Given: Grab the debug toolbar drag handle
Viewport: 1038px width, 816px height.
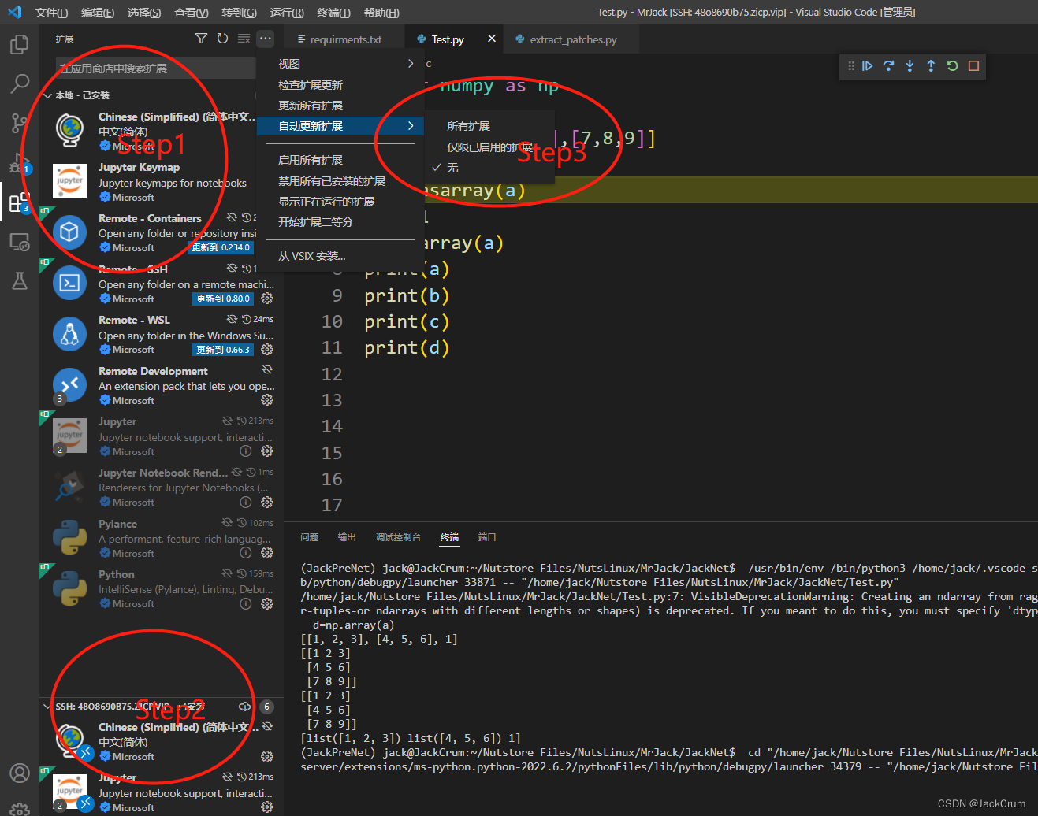Looking at the screenshot, I should pos(850,66).
